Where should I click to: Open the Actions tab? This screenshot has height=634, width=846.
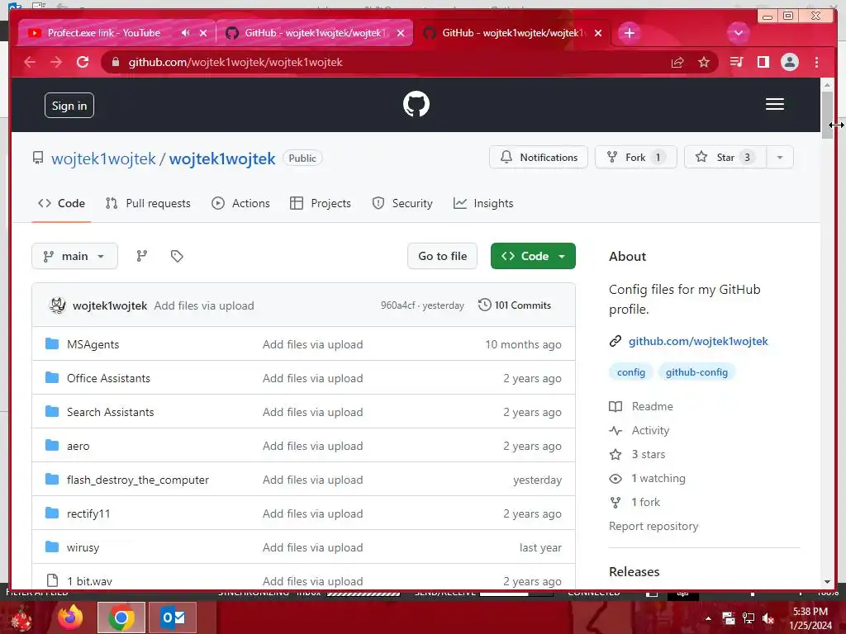pyautogui.click(x=240, y=203)
